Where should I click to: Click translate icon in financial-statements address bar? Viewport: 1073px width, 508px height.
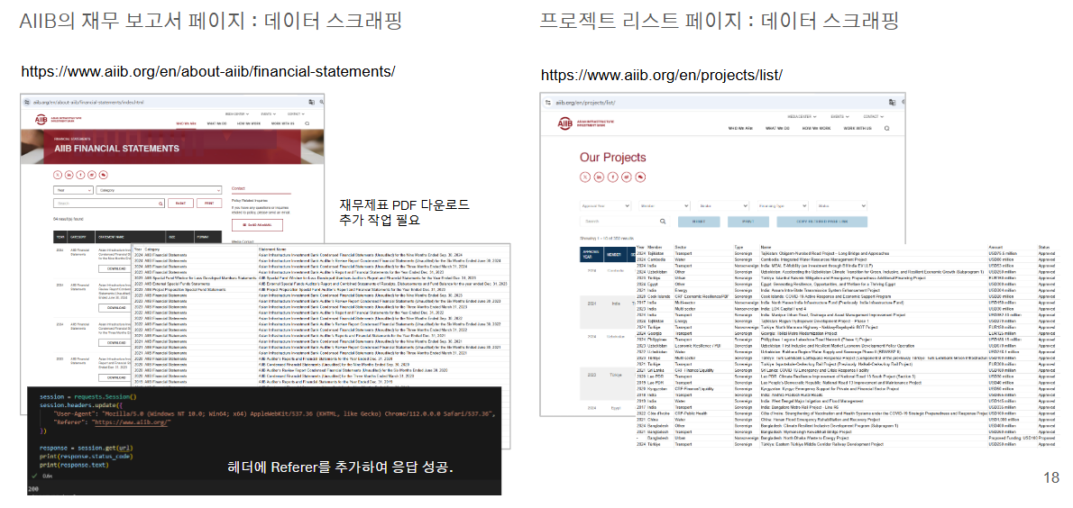pos(311,102)
